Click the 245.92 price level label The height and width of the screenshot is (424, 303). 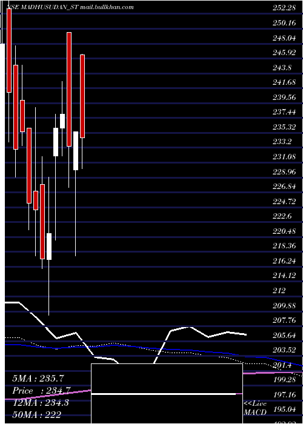click(x=284, y=53)
